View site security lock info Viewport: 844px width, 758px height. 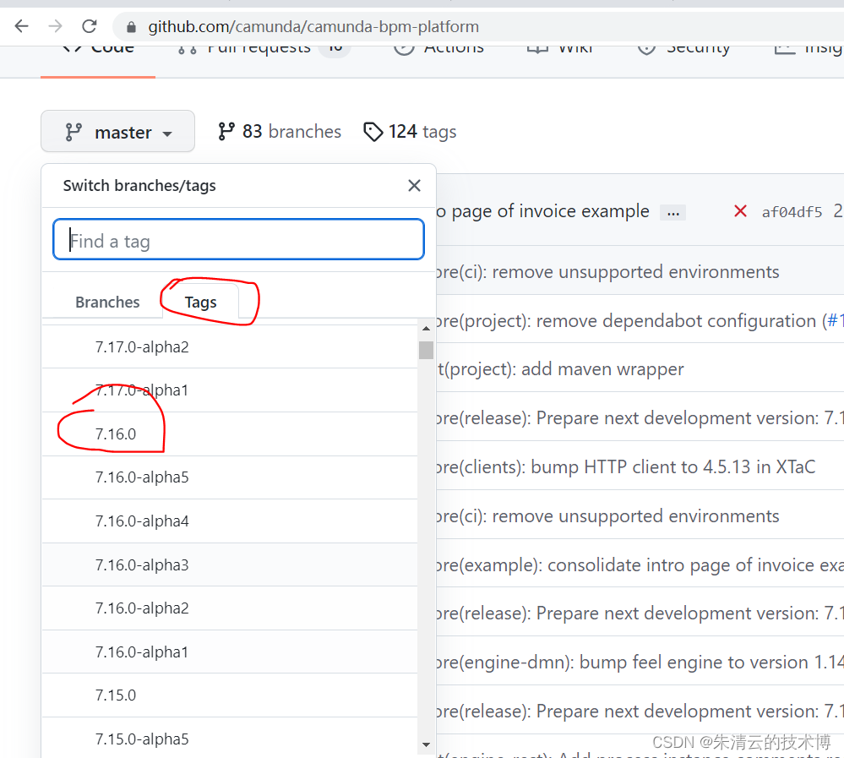(131, 27)
